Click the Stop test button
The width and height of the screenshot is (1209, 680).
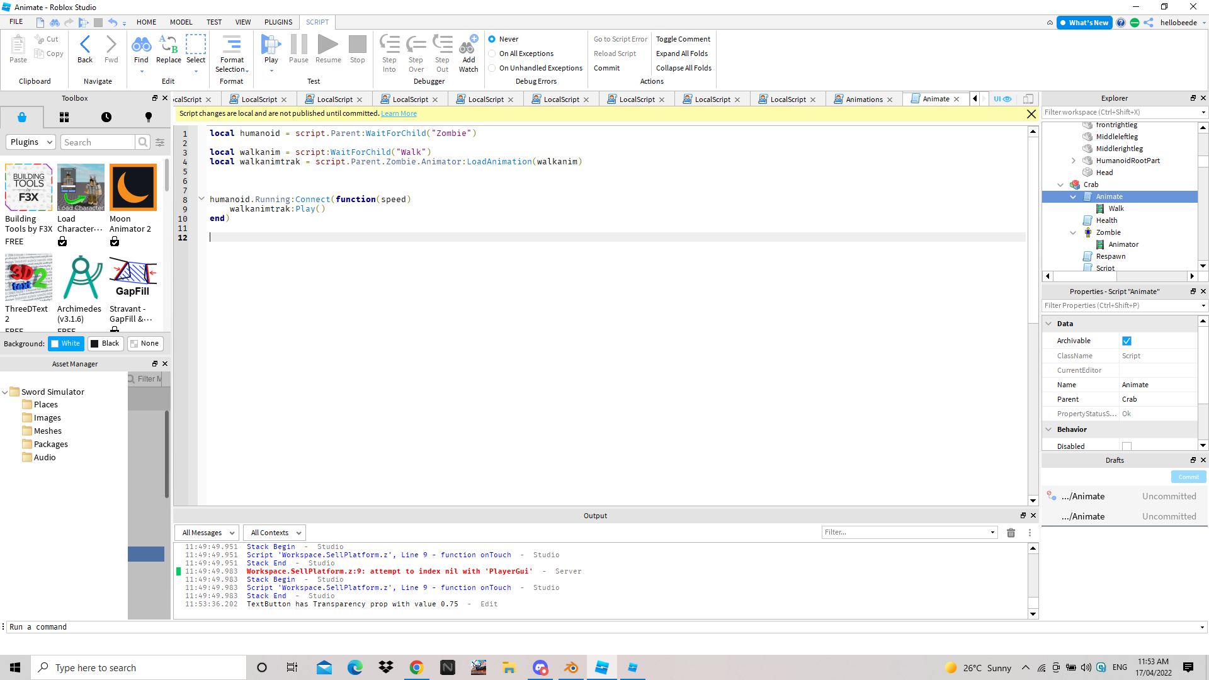(358, 45)
